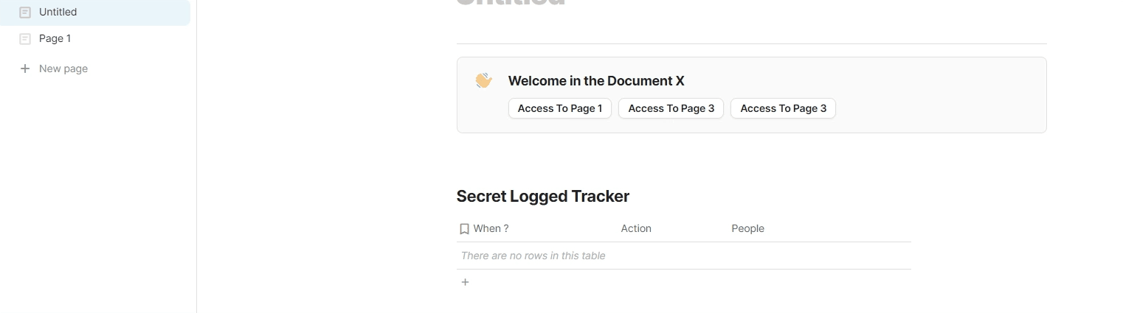This screenshot has height=313, width=1123.
Task: Click the Secret Logged Tracker heading
Action: point(542,197)
